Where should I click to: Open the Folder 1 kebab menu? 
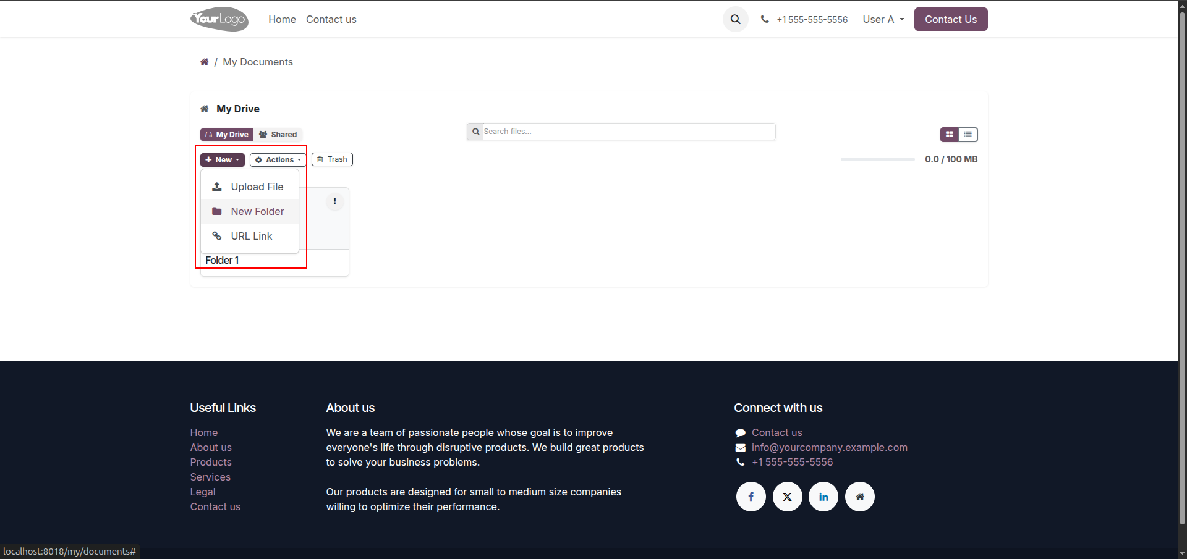334,201
